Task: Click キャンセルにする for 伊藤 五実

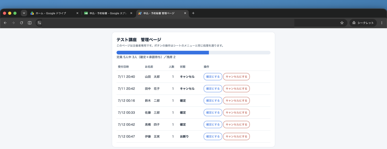Action: click(x=236, y=136)
